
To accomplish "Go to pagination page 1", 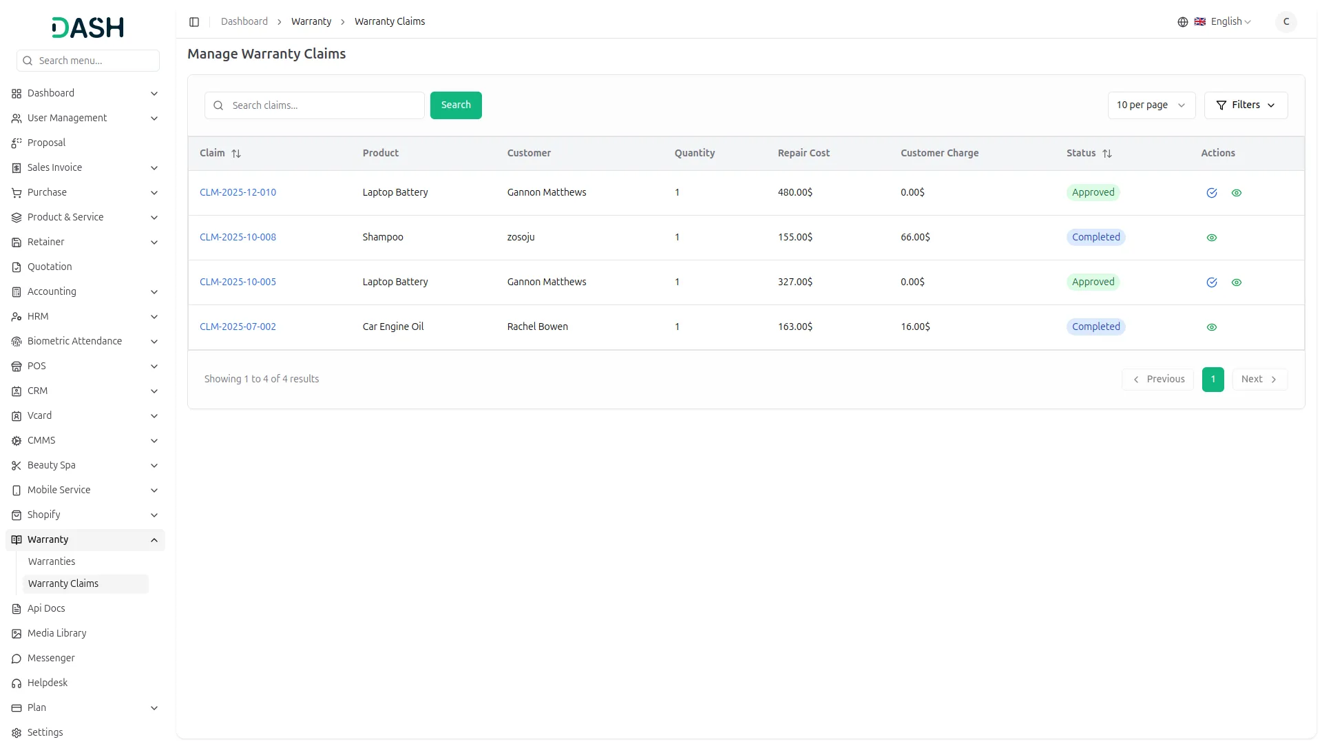I will 1213,380.
